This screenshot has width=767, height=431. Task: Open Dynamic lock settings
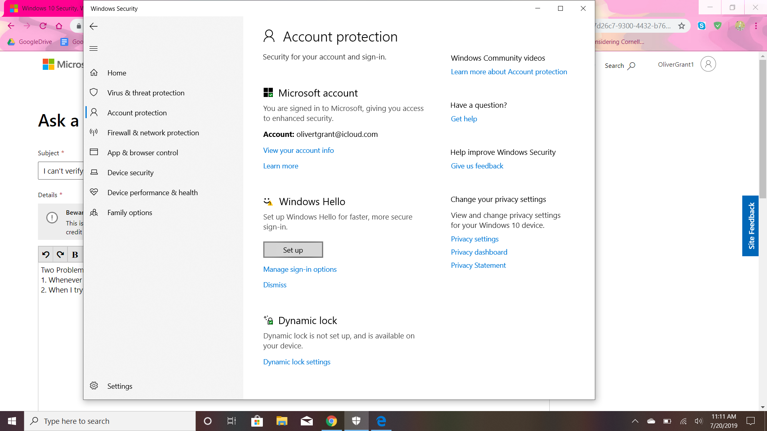click(x=296, y=362)
